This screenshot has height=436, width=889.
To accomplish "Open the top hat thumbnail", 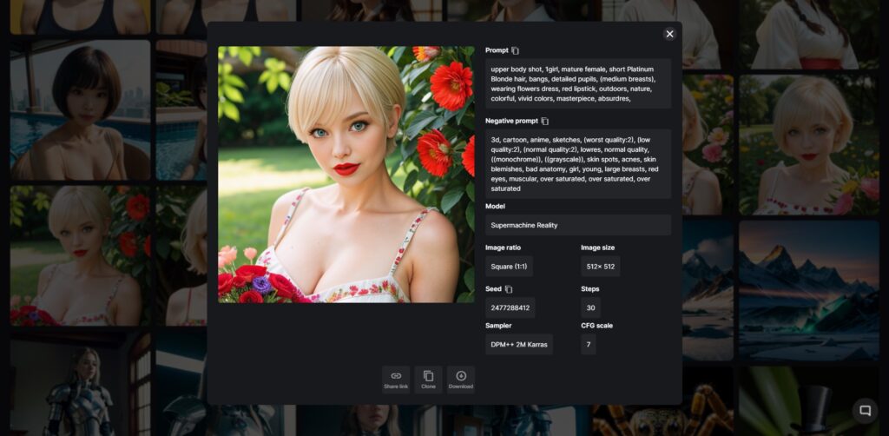I will tap(809, 401).
